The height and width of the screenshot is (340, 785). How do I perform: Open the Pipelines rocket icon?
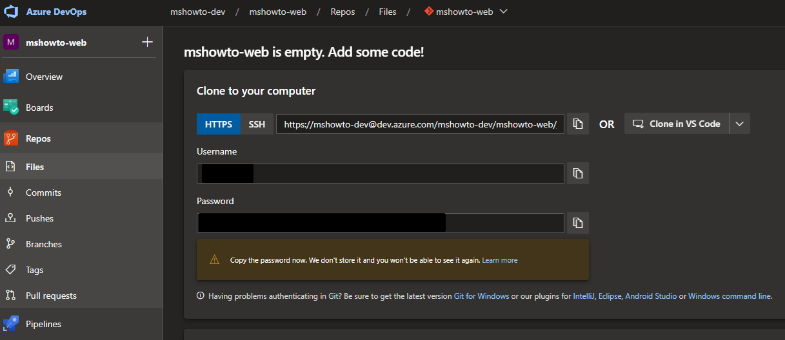pos(11,324)
